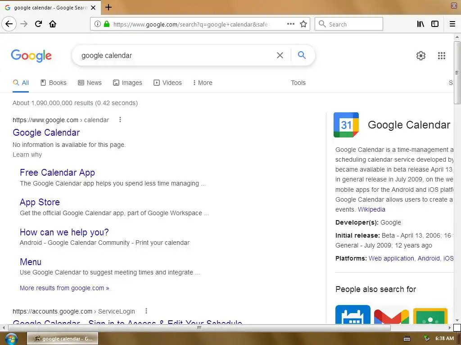Screen dimensions: 461x345
Task: Open the Google apps grid
Action: (x=442, y=55)
